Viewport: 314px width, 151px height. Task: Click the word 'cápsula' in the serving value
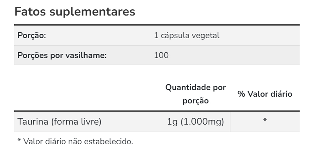point(174,36)
